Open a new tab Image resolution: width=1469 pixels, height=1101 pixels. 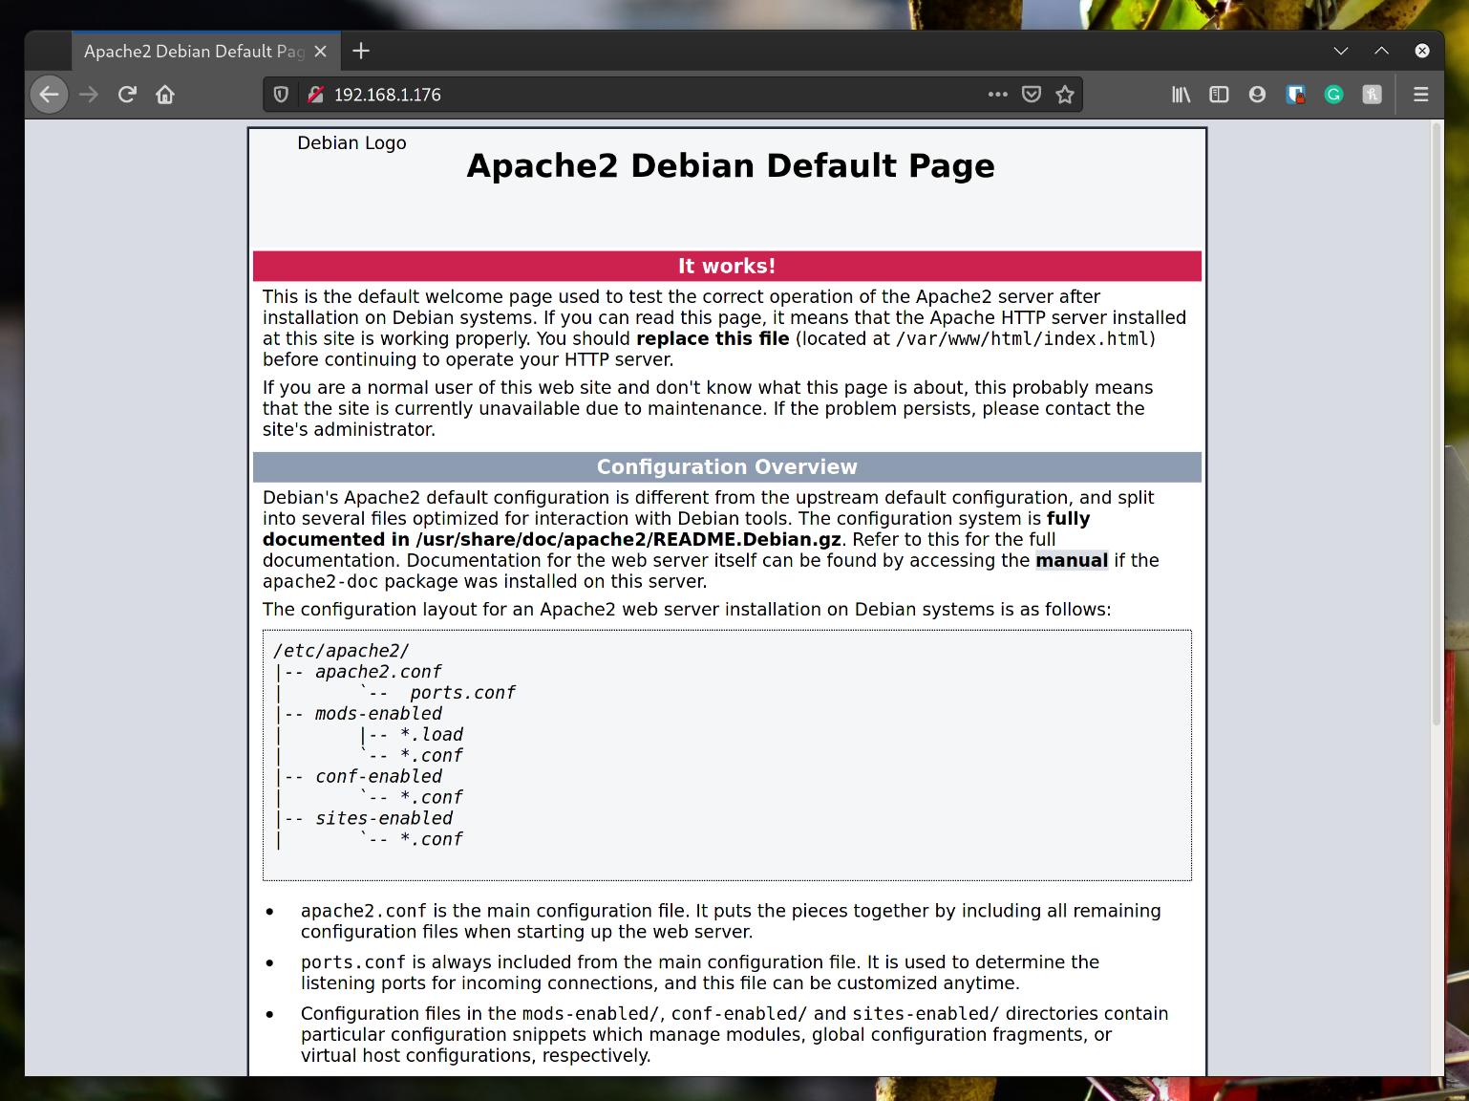(x=361, y=52)
